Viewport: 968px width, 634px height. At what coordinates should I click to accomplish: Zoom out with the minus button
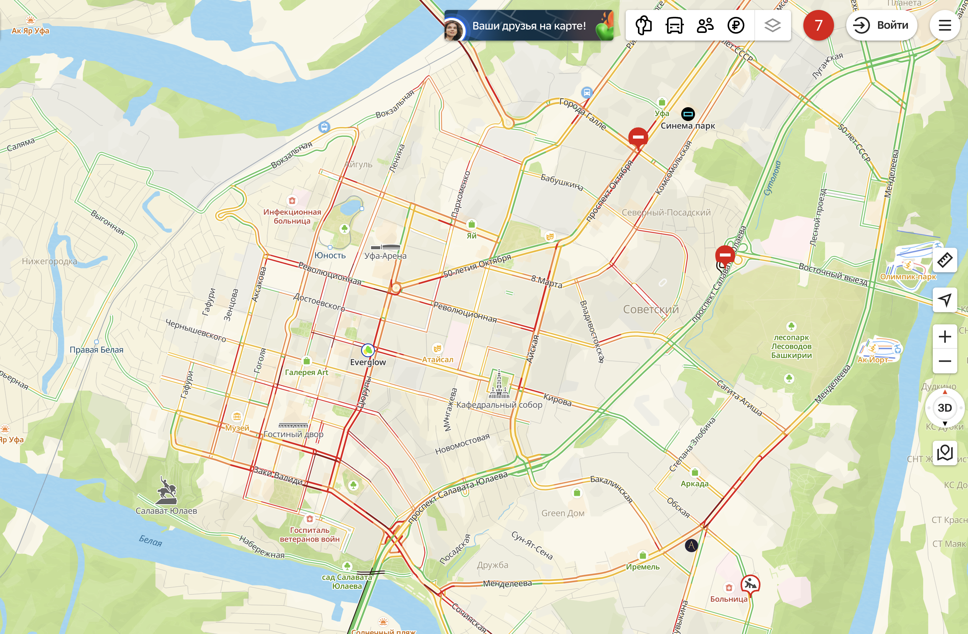(x=944, y=361)
